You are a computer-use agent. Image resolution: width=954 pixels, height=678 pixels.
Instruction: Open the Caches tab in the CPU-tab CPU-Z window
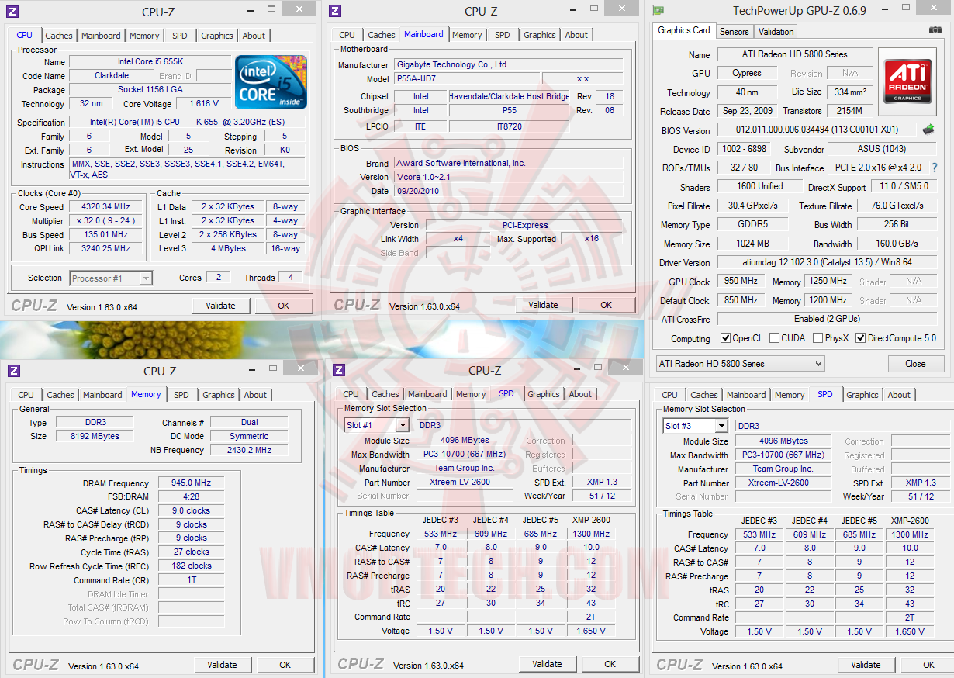click(x=59, y=36)
